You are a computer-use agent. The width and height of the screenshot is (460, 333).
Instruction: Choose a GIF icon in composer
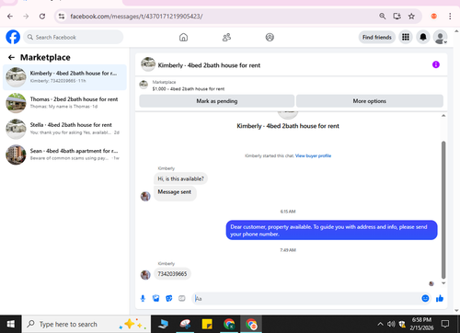(182, 298)
